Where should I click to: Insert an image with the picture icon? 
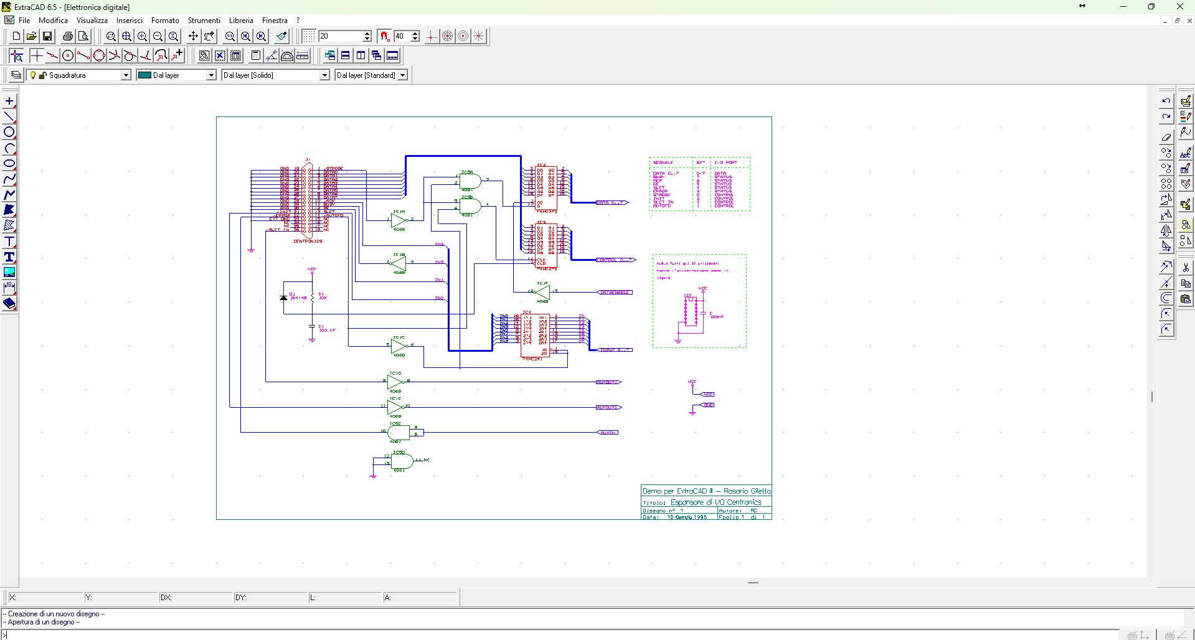[9, 272]
